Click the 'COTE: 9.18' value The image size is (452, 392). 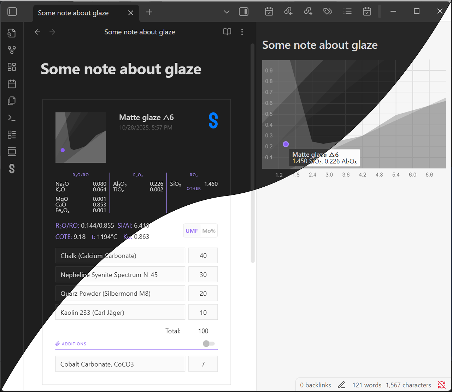[x=70, y=237]
